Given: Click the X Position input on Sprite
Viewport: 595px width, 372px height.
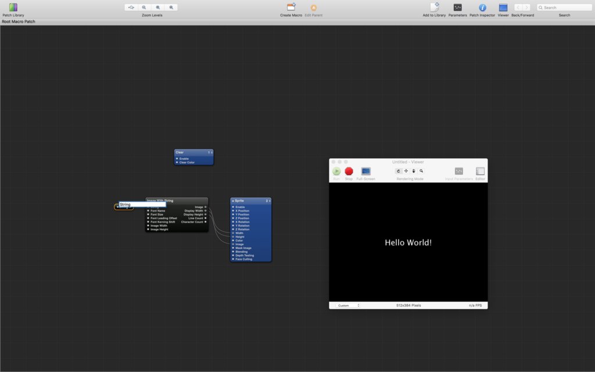Looking at the screenshot, I should (x=233, y=210).
